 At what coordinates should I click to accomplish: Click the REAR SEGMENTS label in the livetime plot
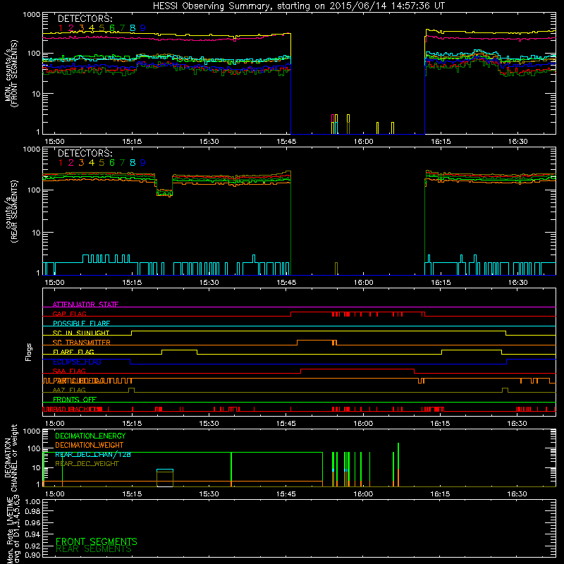click(x=94, y=549)
